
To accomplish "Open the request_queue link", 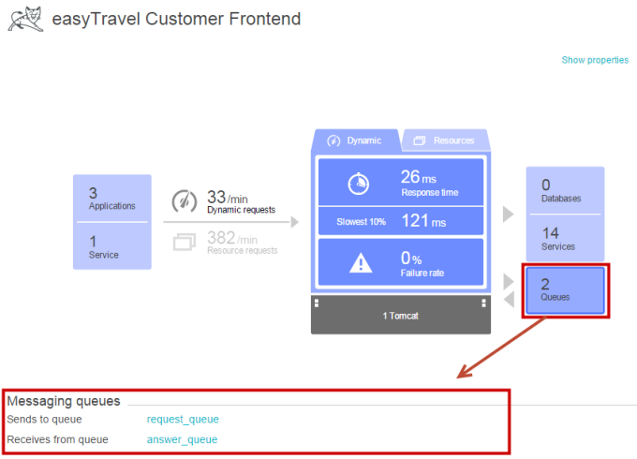I will pos(183,420).
